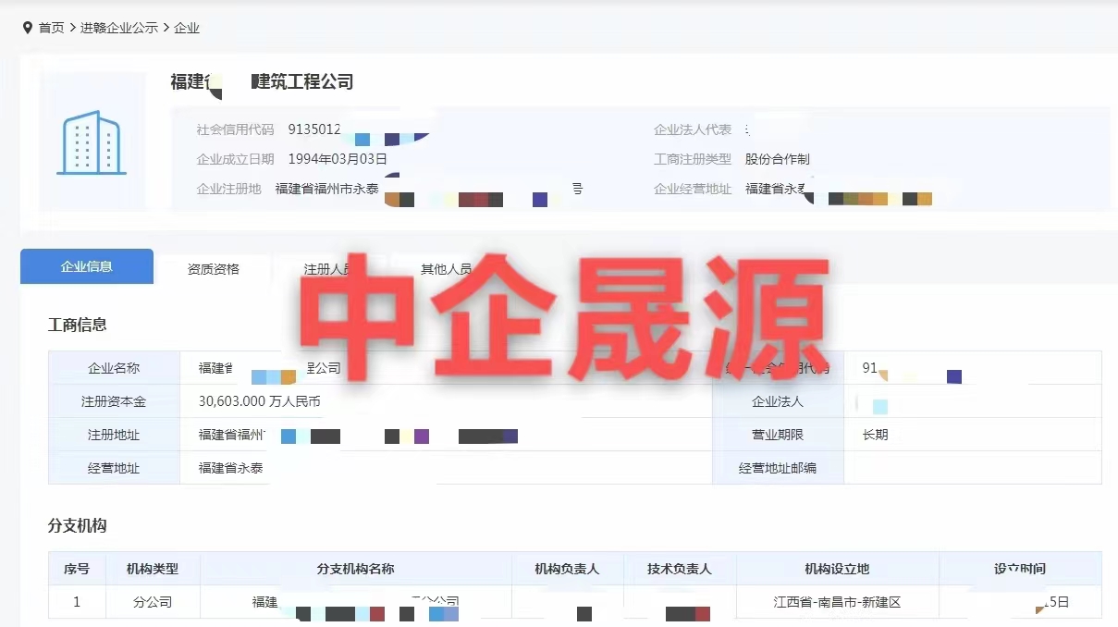The width and height of the screenshot is (1118, 627).
Task: Click the 序号 column header
Action: tap(77, 569)
